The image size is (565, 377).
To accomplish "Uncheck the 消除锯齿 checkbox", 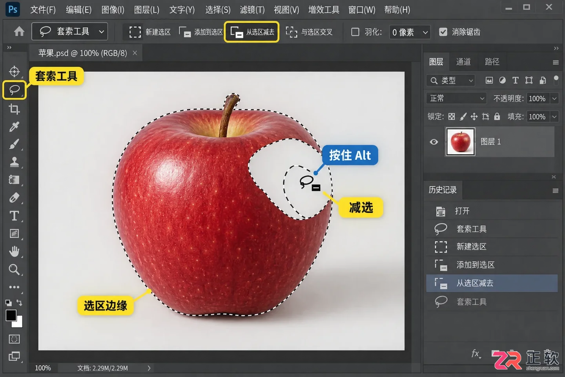I will click(443, 32).
